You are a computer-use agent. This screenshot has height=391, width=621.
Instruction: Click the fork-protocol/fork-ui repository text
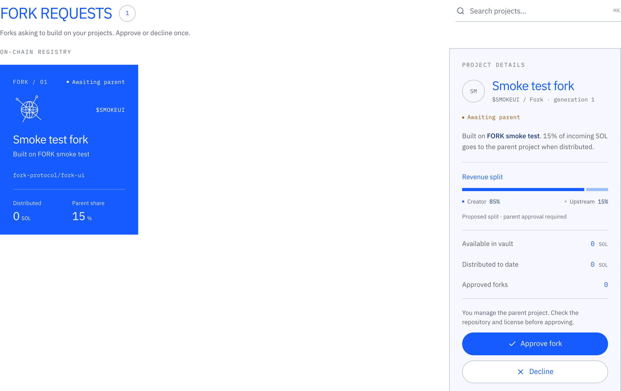(49, 175)
